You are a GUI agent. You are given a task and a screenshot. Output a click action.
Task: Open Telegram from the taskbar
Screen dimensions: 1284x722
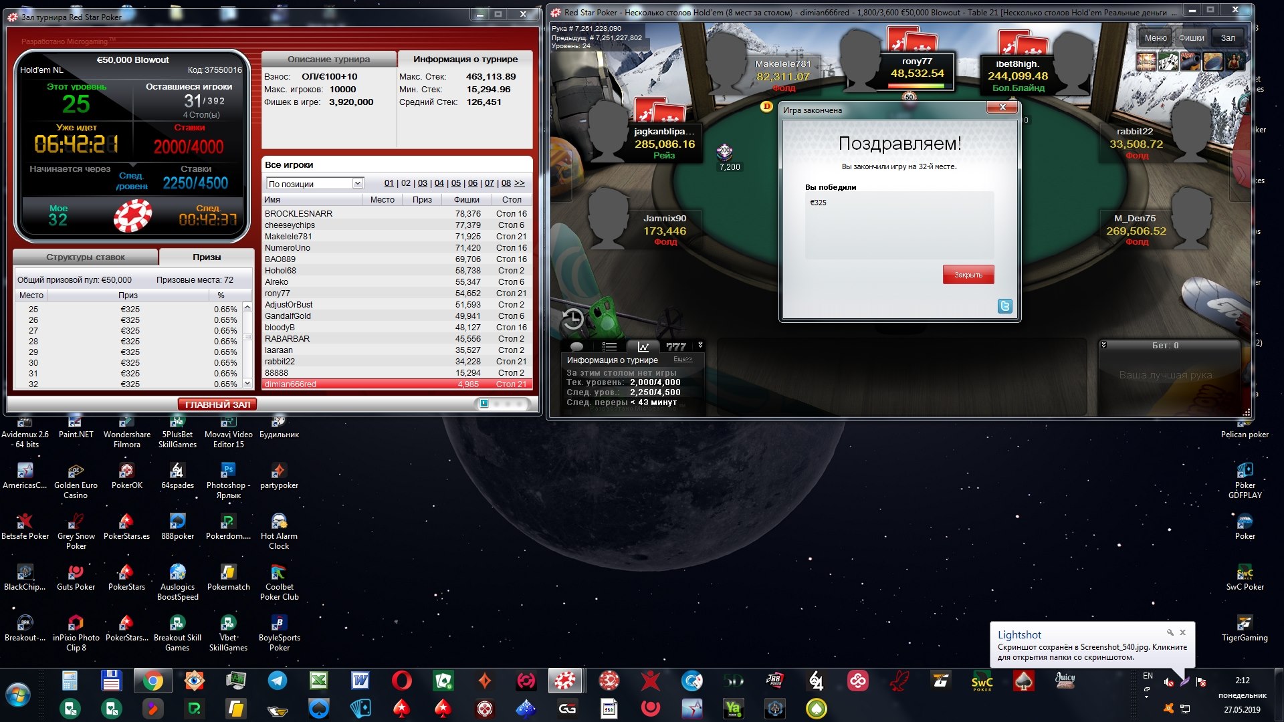(x=277, y=681)
